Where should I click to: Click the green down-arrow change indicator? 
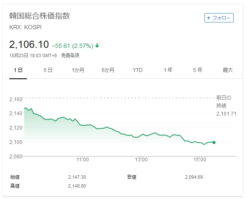click(x=97, y=45)
